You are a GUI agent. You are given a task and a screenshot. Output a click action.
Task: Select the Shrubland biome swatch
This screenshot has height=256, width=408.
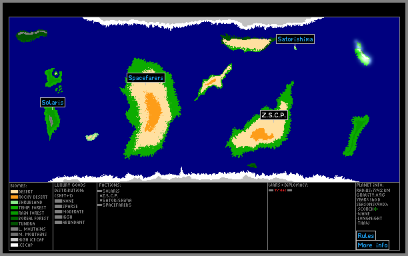(x=14, y=203)
